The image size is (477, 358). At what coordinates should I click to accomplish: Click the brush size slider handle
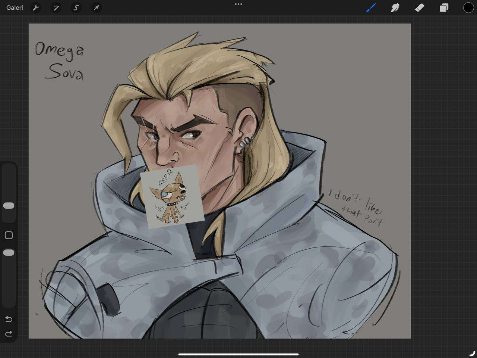pos(9,206)
